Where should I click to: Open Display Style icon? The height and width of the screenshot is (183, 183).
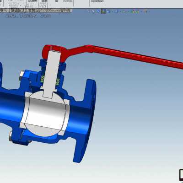(x=116, y=11)
